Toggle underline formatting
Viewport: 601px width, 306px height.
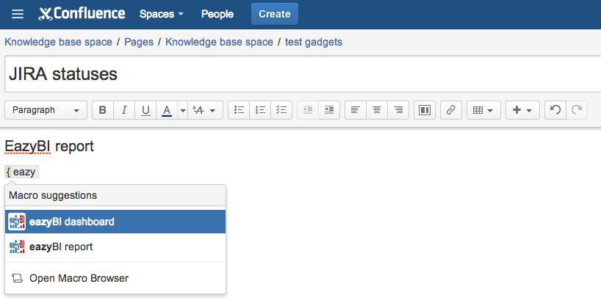145,110
